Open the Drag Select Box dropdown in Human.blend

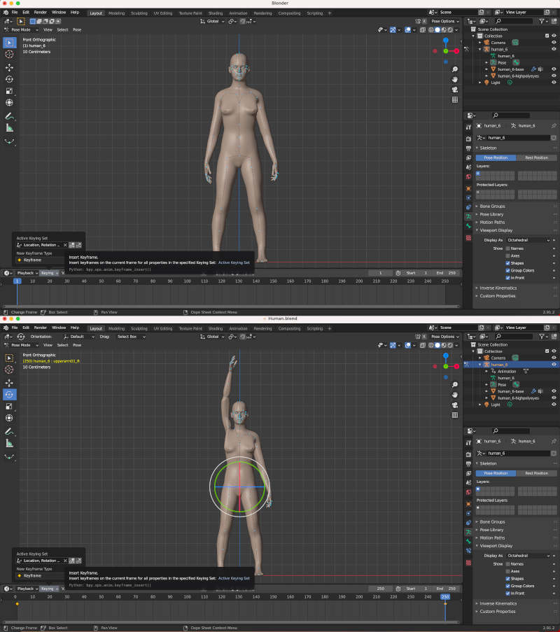(131, 337)
